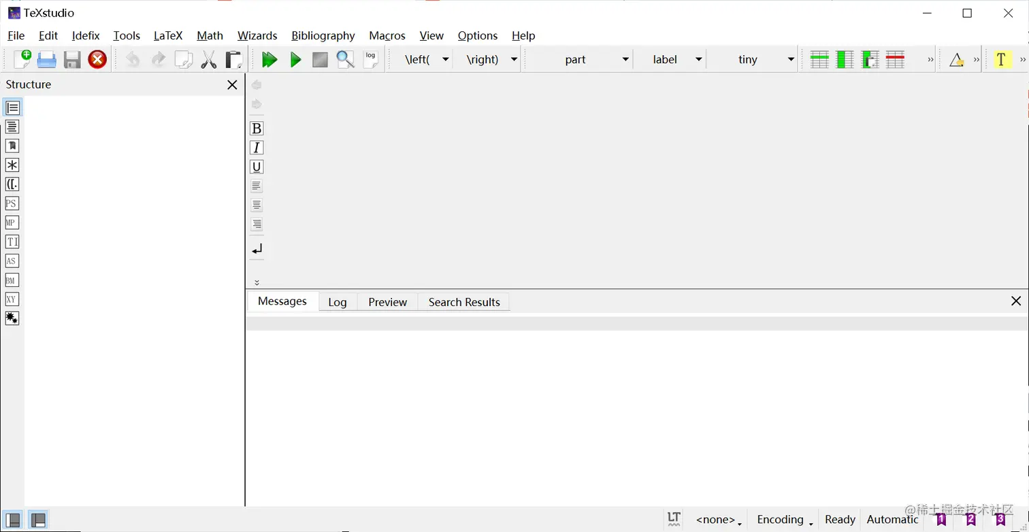Open the delimiters ([. symbols panel
The height and width of the screenshot is (532, 1029).
pos(12,184)
